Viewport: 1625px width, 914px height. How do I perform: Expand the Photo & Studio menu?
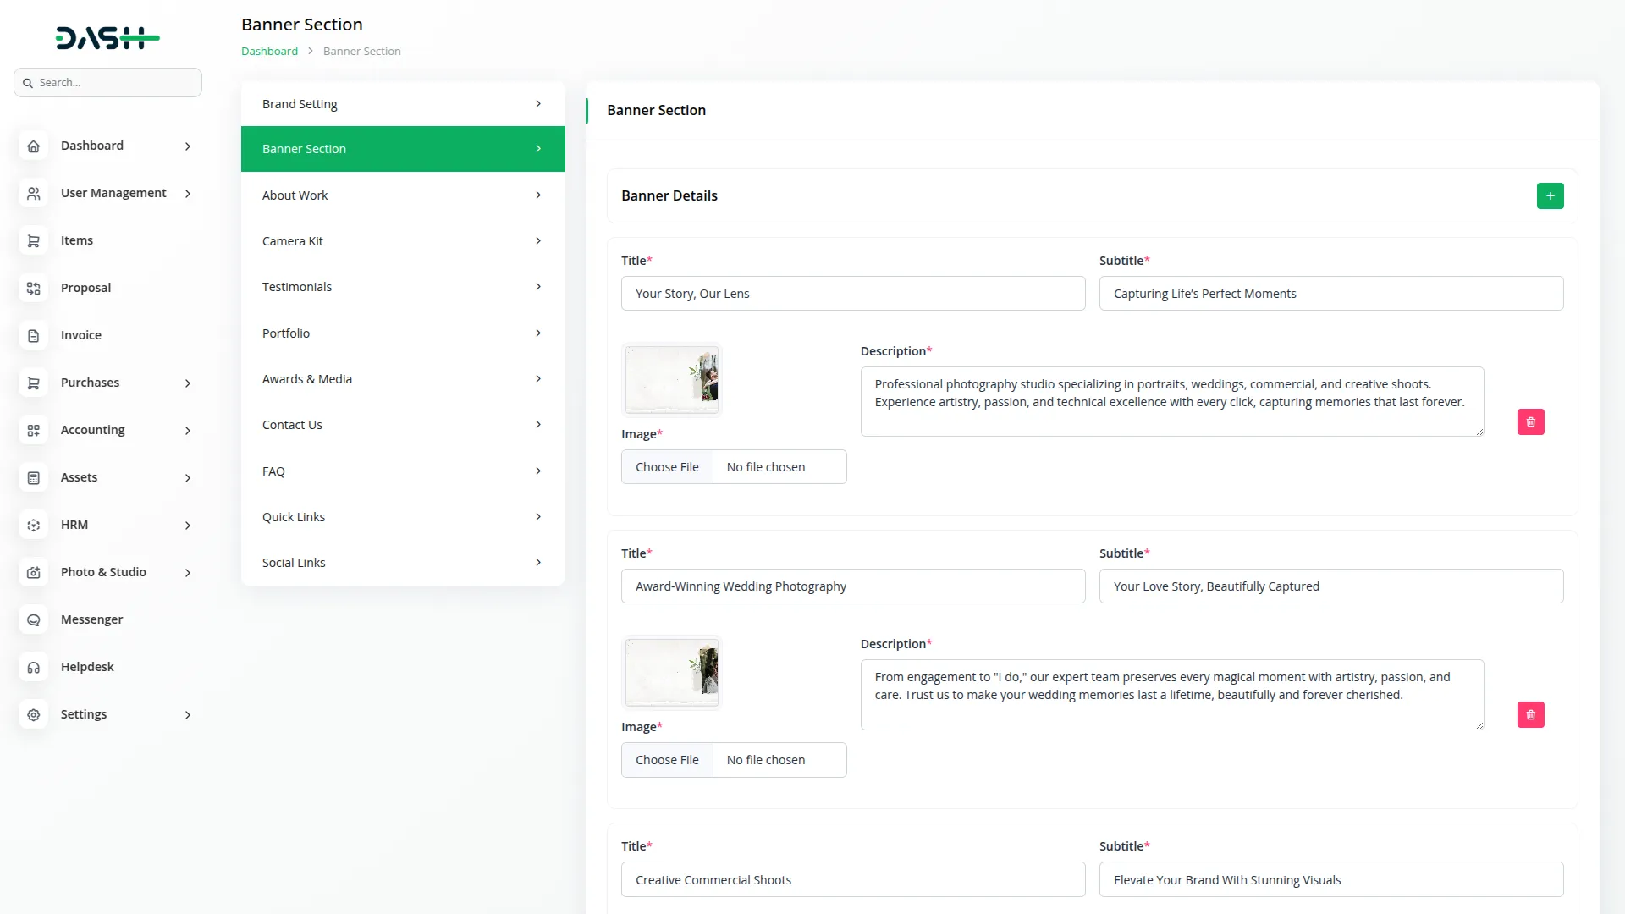point(187,573)
